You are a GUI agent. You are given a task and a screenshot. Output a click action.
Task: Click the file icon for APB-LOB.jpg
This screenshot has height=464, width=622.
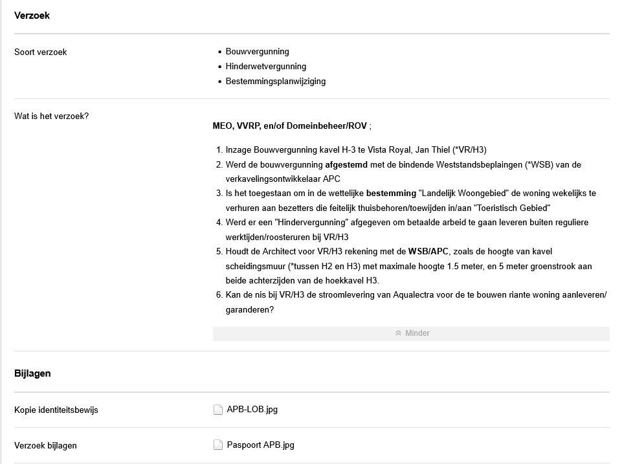pyautogui.click(x=218, y=410)
